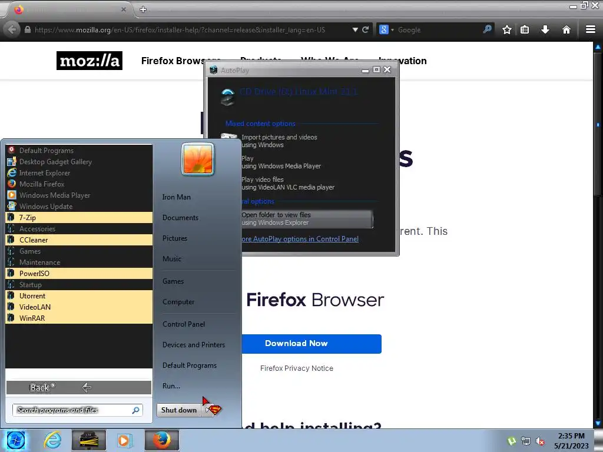Open the Run... dialog
603x452 pixels.
[x=171, y=386]
